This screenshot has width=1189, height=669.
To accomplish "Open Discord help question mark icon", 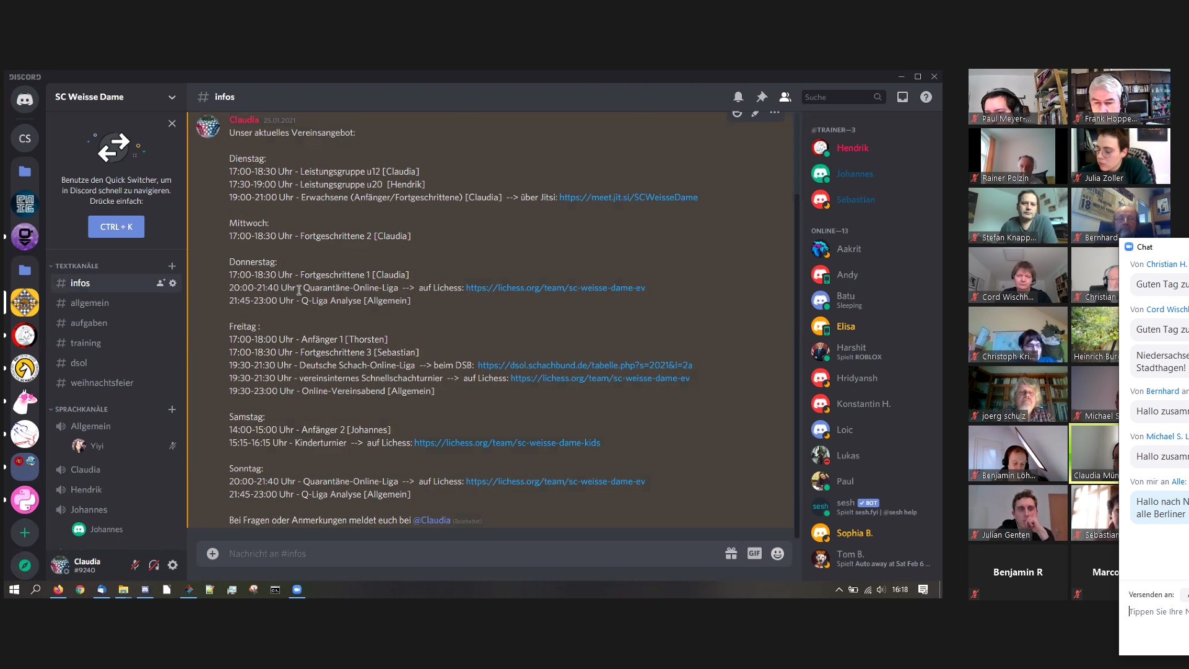I will pos(926,97).
